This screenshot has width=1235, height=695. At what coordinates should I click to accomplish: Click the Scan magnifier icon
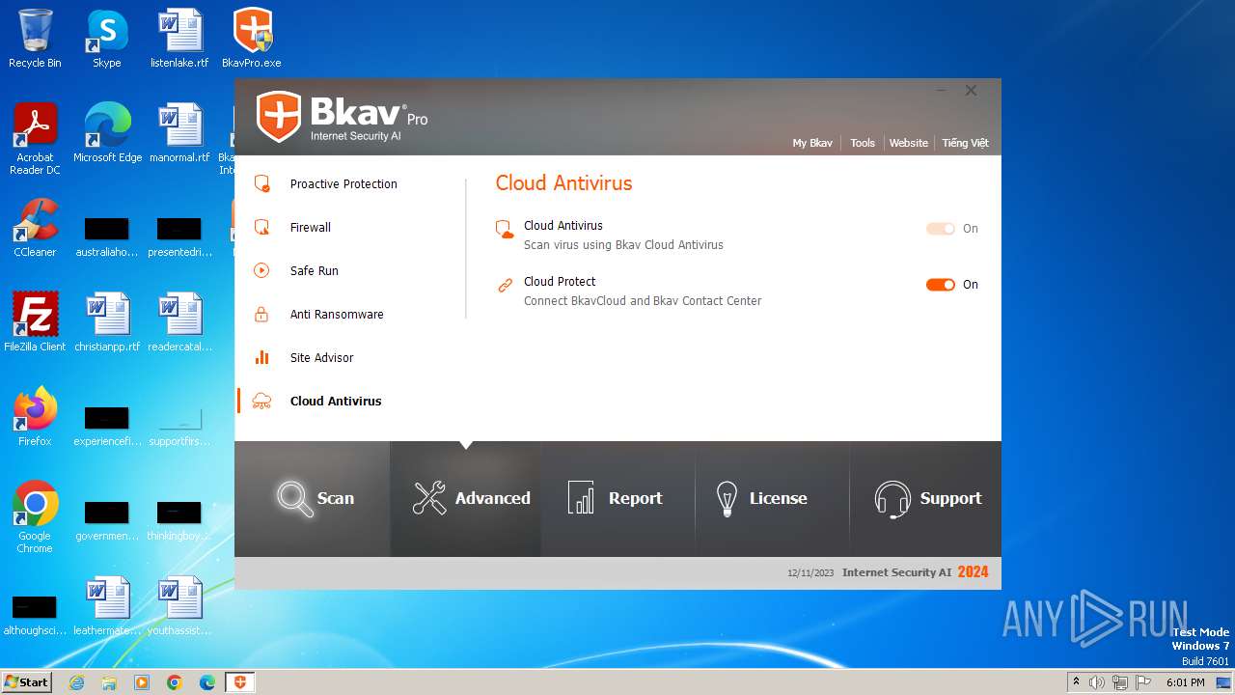293,498
